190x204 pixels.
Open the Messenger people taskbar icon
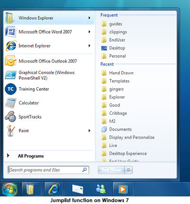tap(101, 189)
